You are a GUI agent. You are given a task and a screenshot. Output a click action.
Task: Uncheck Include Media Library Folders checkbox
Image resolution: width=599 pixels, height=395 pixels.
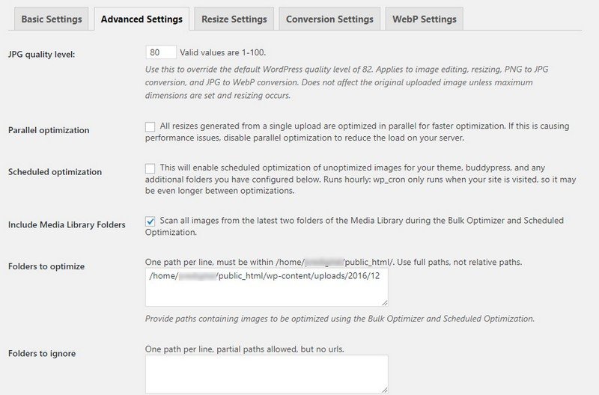pyautogui.click(x=150, y=221)
